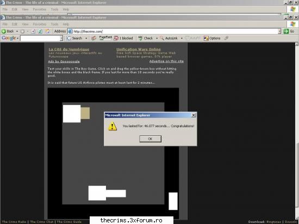299x224 pixels.
Task: Click OK in the alert dialog
Action: (150, 139)
